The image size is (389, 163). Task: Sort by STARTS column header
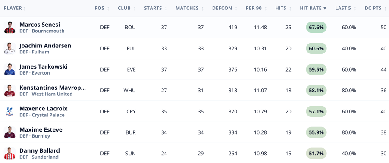pyautogui.click(x=156, y=8)
